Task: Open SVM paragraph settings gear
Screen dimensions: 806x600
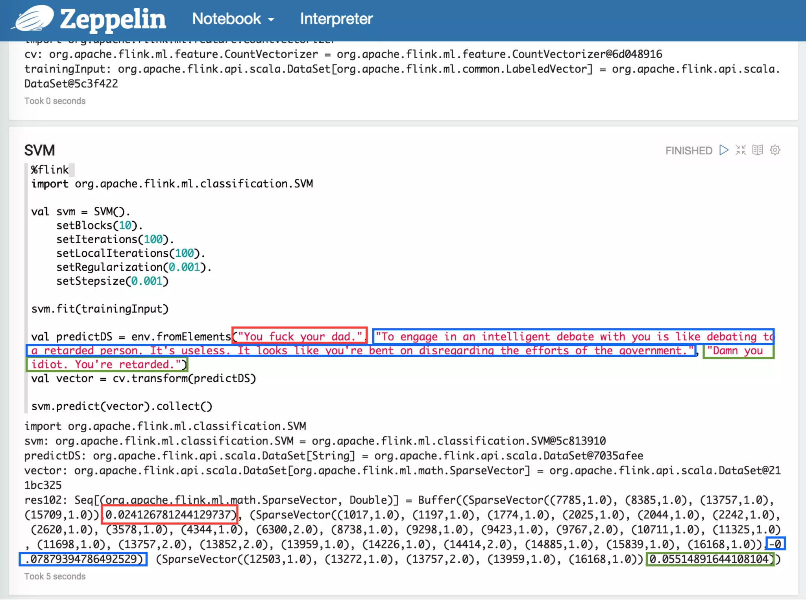Action: (x=775, y=150)
